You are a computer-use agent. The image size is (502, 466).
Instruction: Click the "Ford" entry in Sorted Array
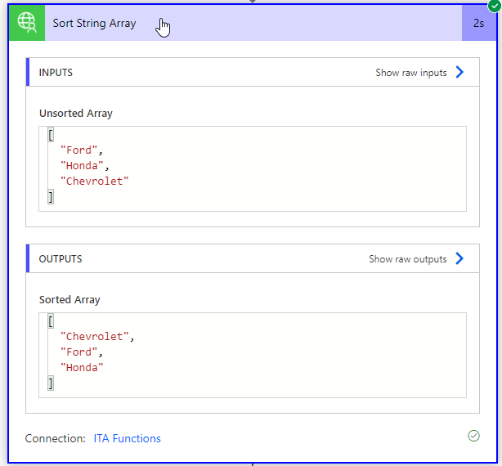tap(78, 352)
